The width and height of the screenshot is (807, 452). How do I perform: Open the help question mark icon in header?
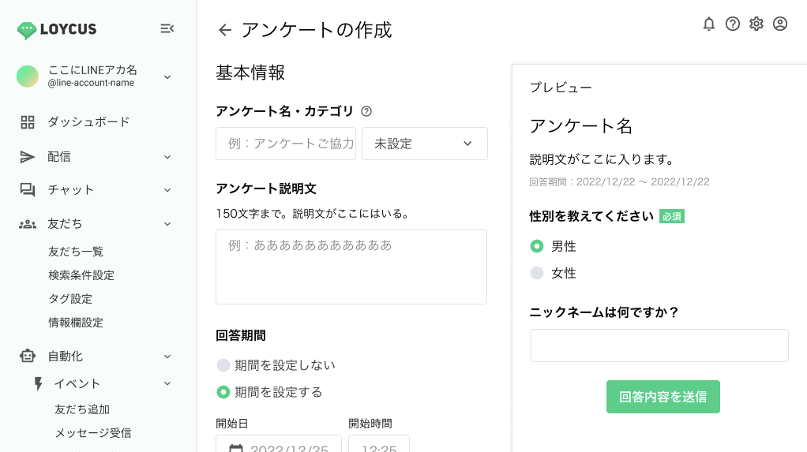[x=732, y=24]
